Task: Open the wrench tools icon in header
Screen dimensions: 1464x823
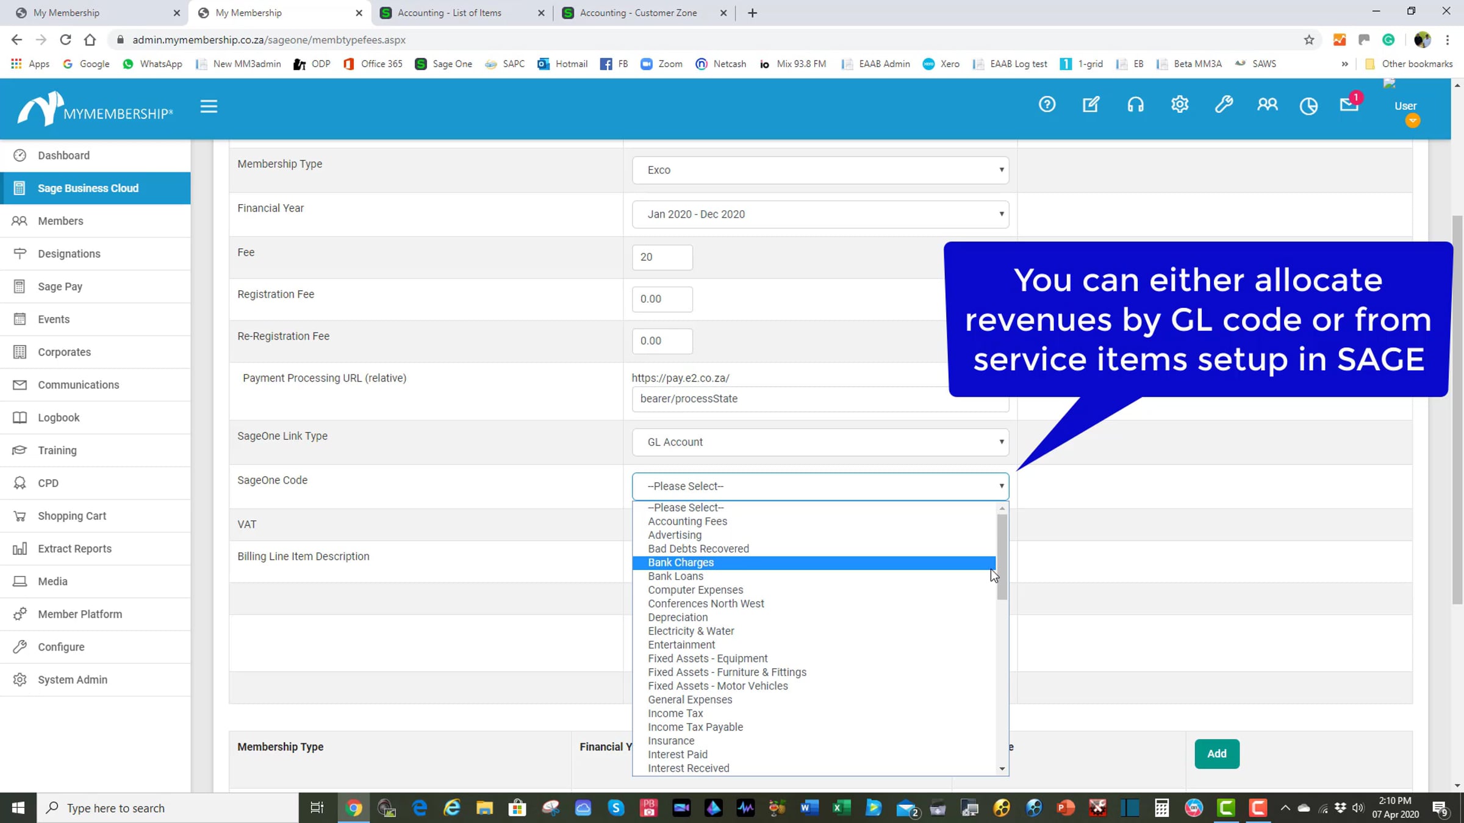Action: [1223, 105]
